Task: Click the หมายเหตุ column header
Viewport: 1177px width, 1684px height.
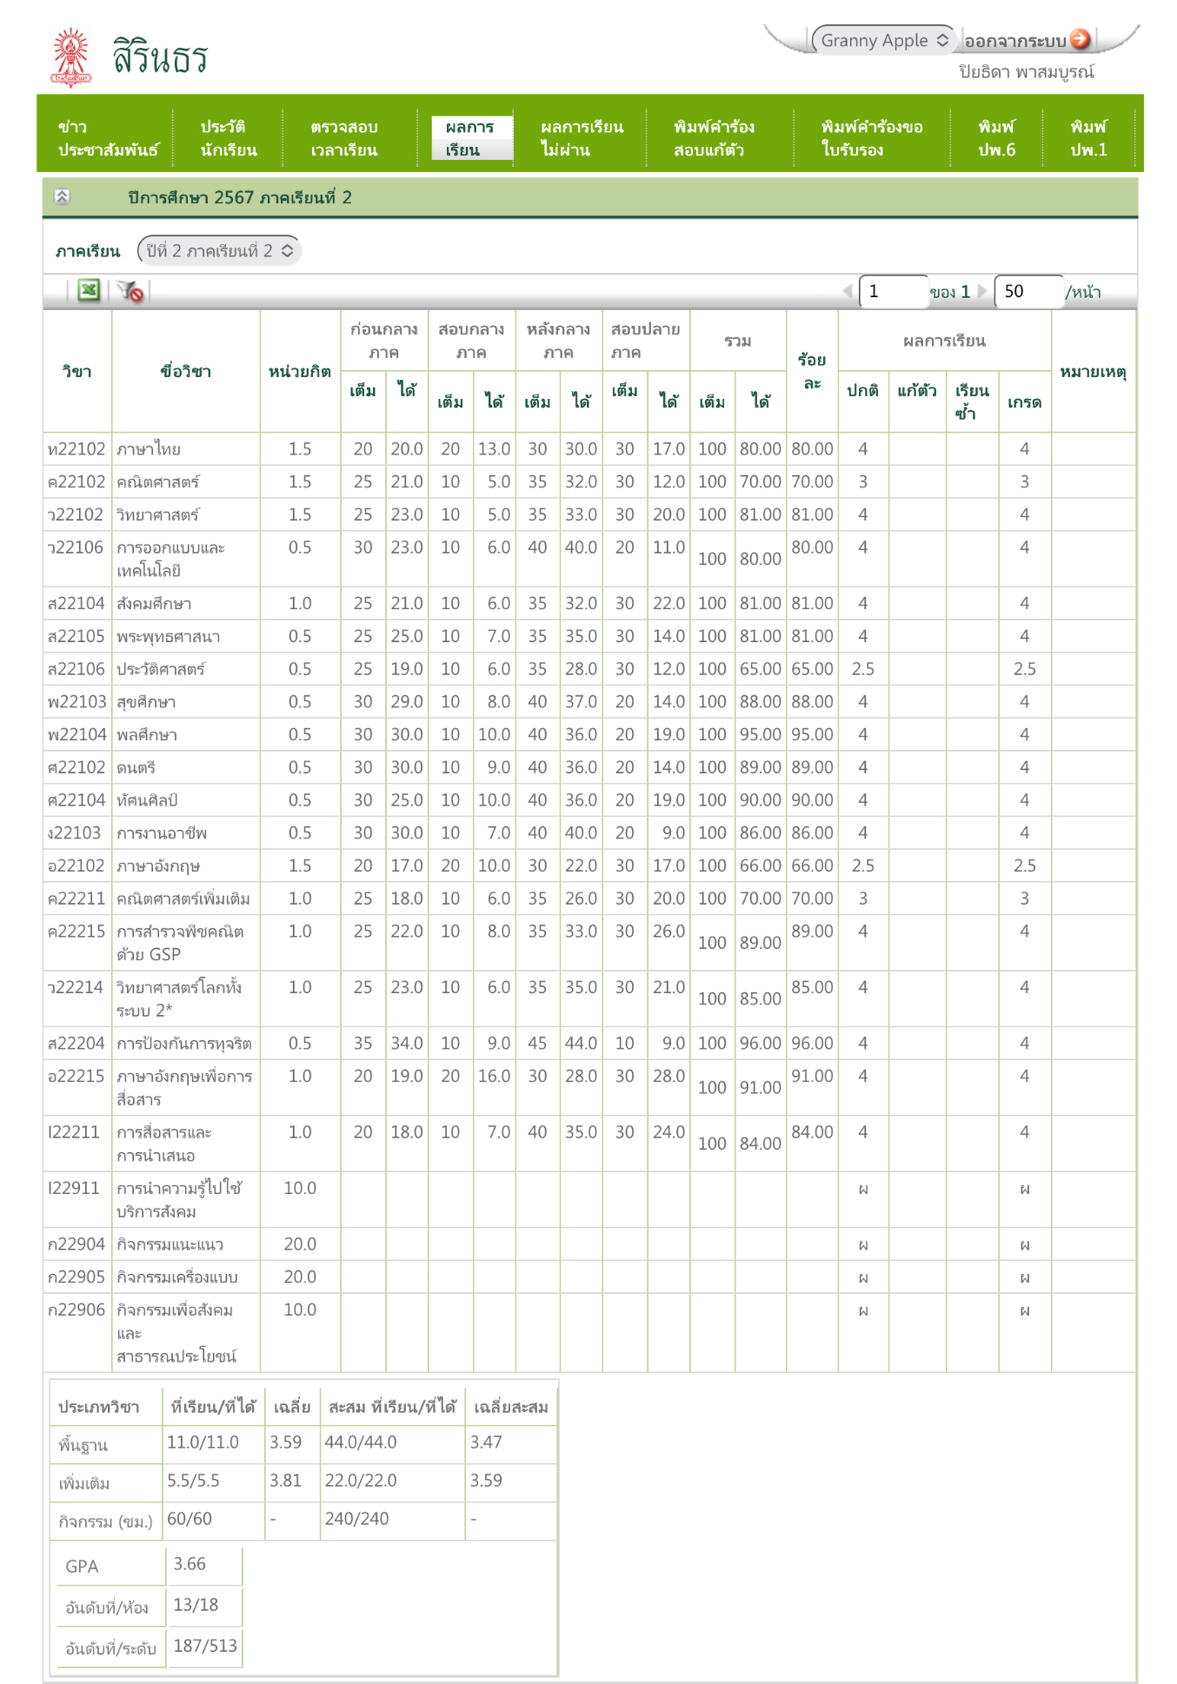Action: tap(1094, 371)
